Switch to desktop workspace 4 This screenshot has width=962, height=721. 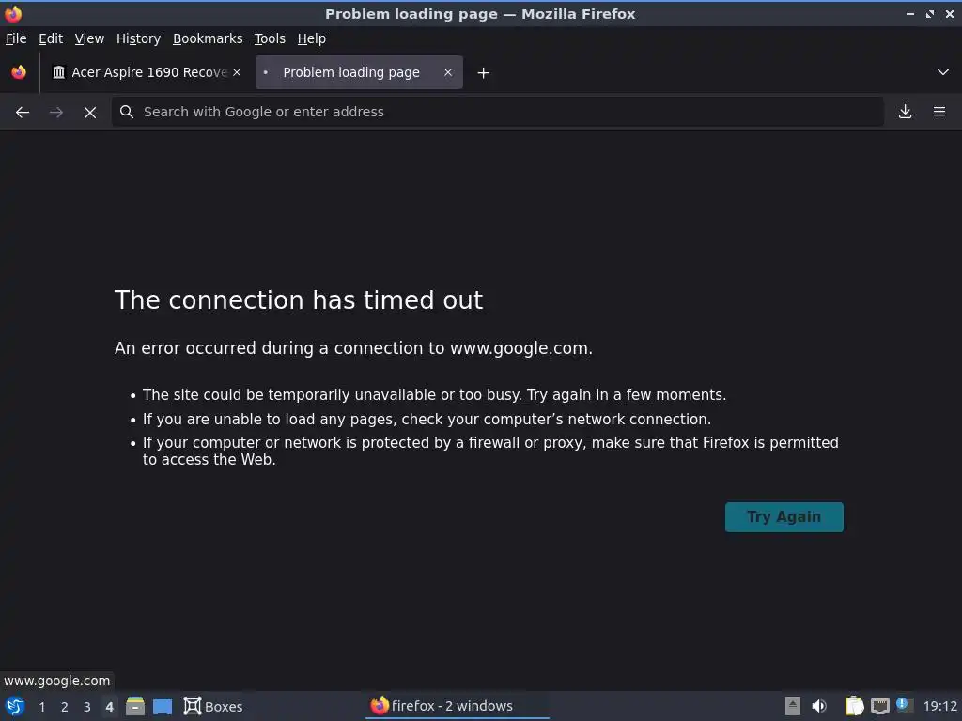click(109, 707)
